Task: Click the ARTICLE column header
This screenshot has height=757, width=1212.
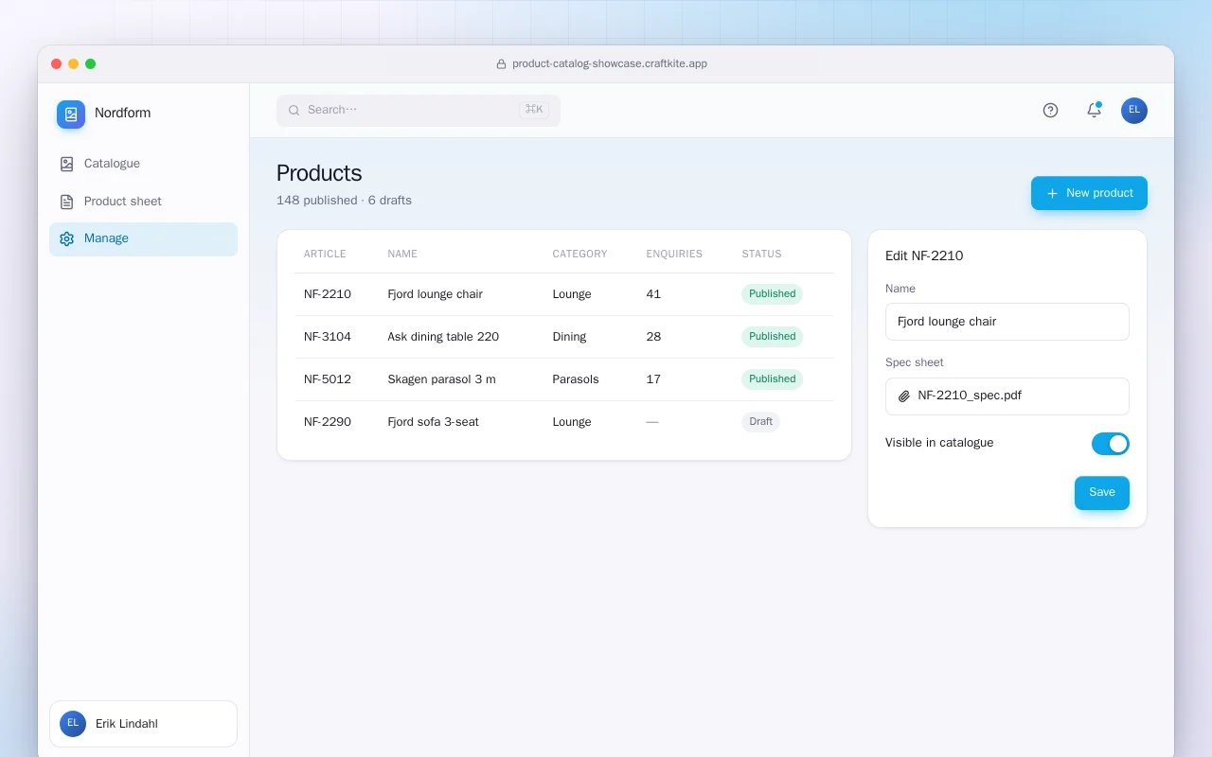Action: (325, 255)
